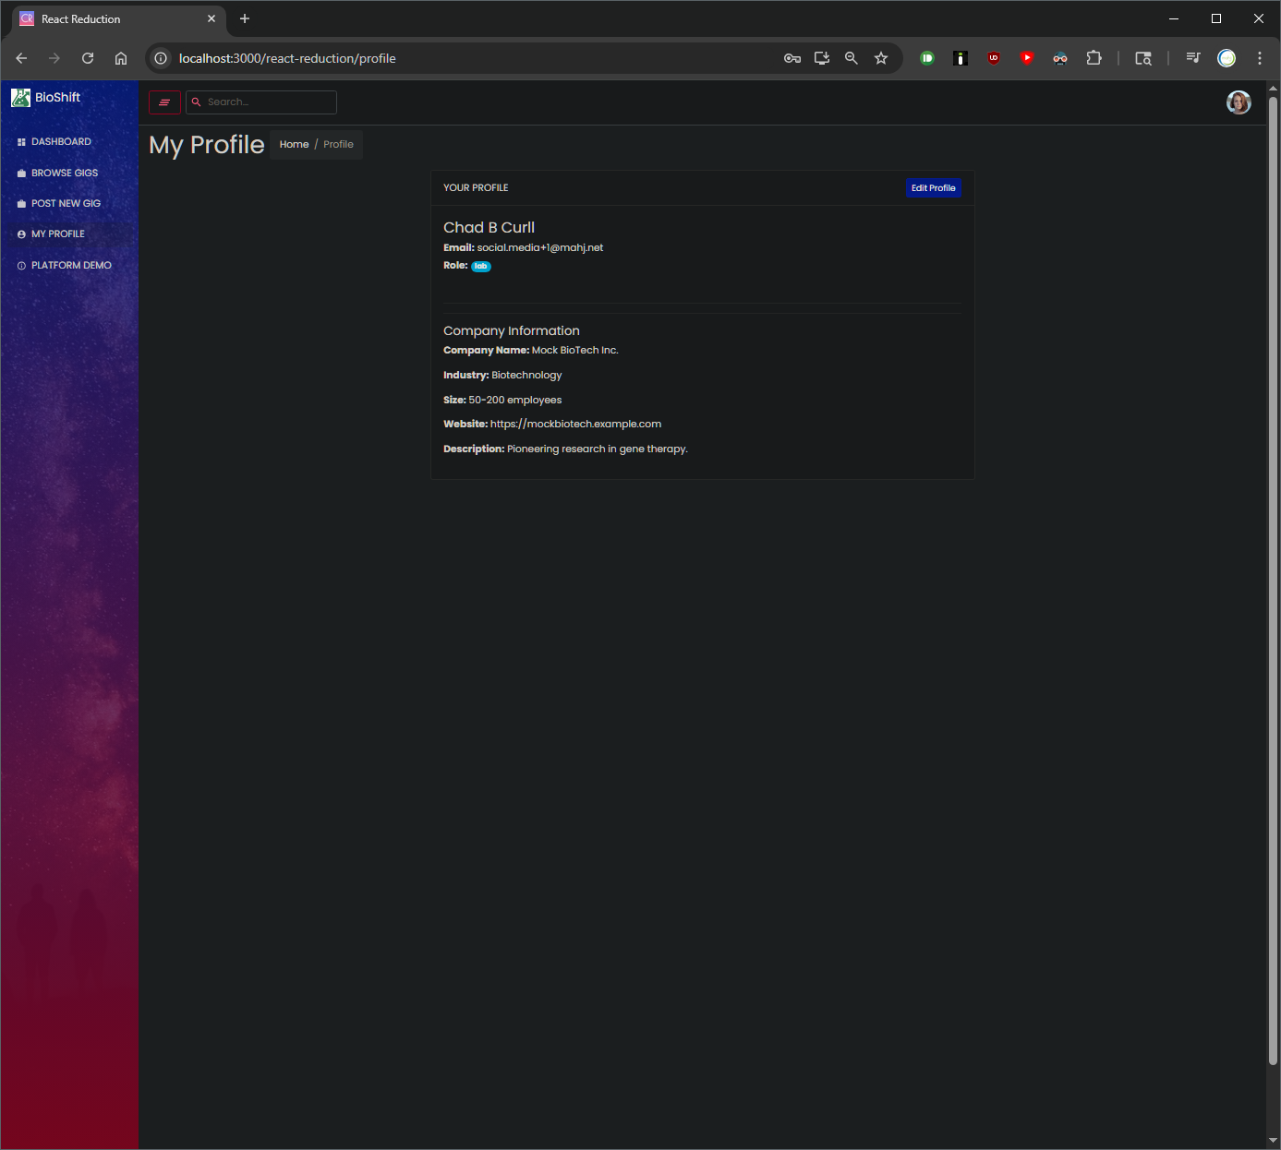This screenshot has width=1281, height=1150.
Task: Click the Home breadcrumb link
Action: click(x=294, y=145)
